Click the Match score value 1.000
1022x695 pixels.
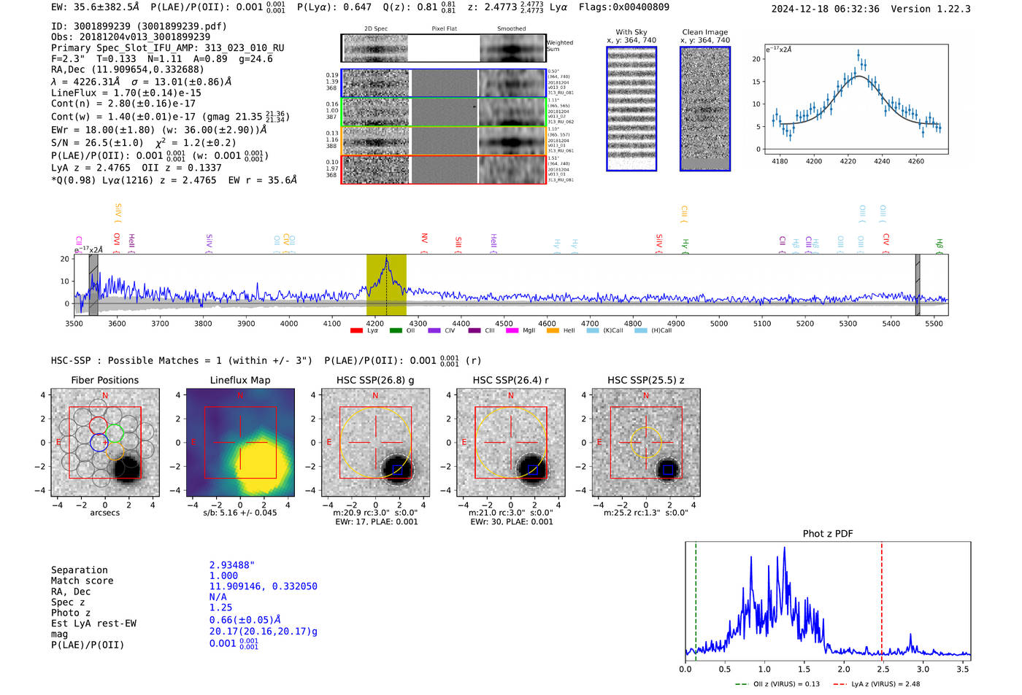223,575
